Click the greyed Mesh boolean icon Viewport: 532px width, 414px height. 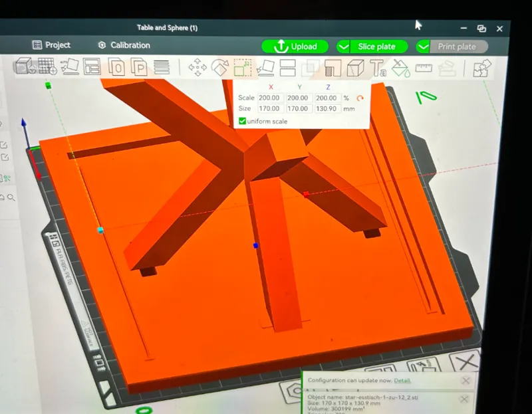(x=310, y=68)
